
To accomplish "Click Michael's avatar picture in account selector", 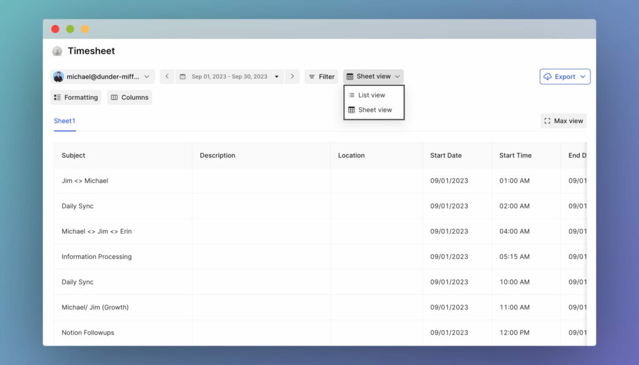I will pyautogui.click(x=58, y=77).
